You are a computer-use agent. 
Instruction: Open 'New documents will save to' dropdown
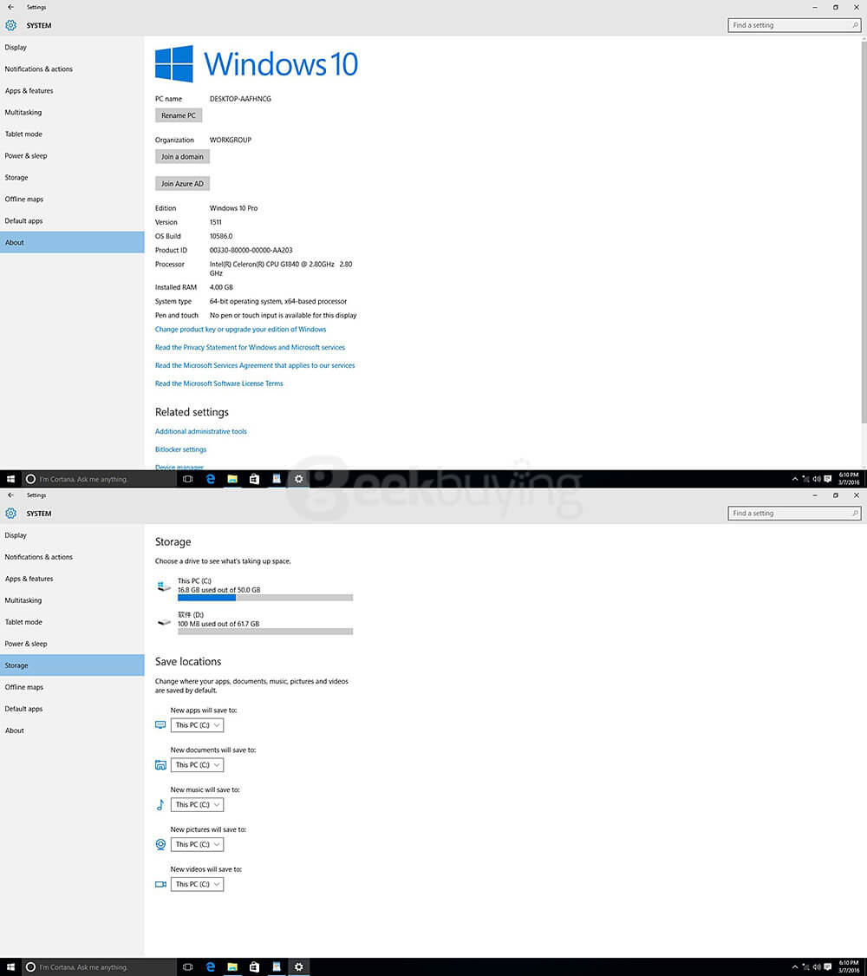(197, 765)
